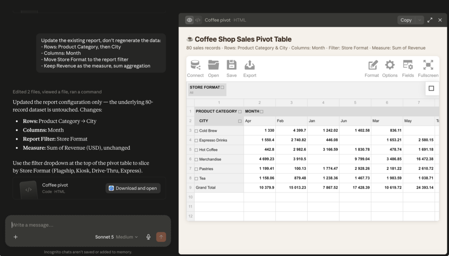Screen dimensions: 449x256
Task: Open the Sonnet 5 model selector
Action: pos(117,237)
